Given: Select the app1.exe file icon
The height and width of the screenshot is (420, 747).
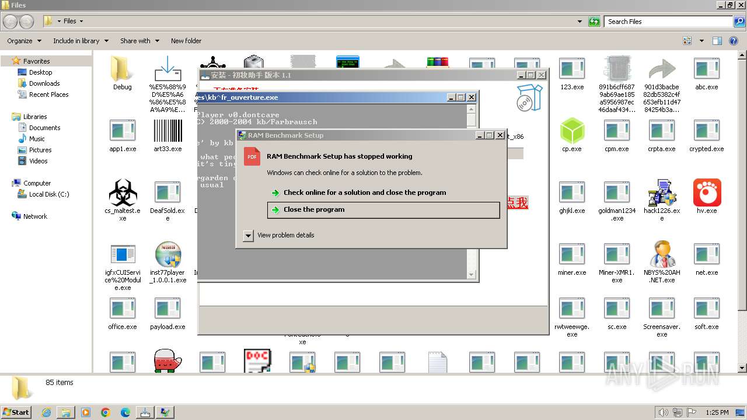Looking at the screenshot, I should click(123, 131).
